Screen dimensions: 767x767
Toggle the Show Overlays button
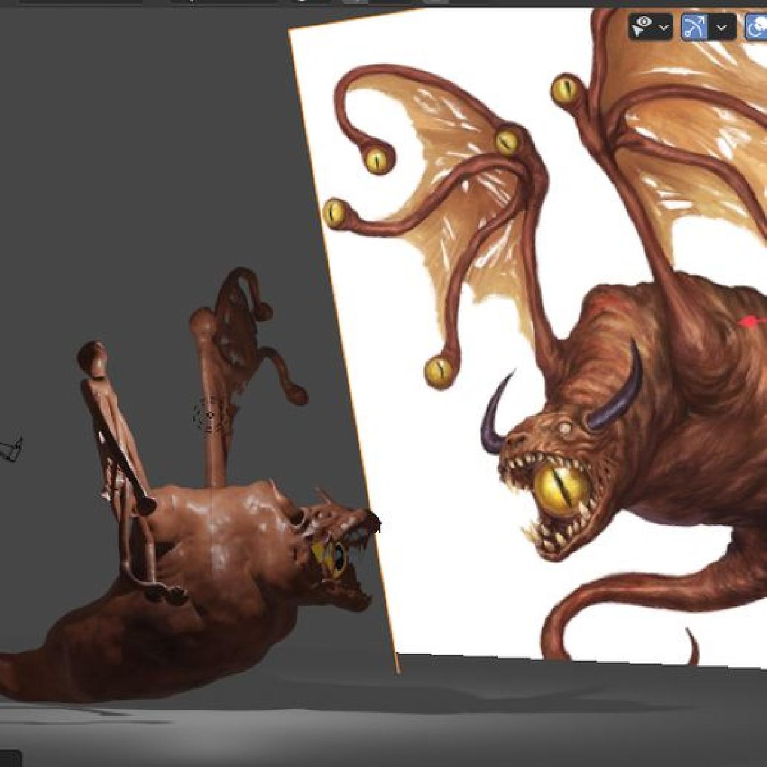point(757,27)
